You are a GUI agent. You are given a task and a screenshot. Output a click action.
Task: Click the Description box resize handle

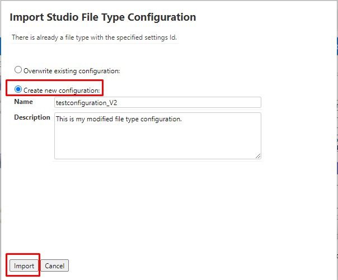point(258,156)
